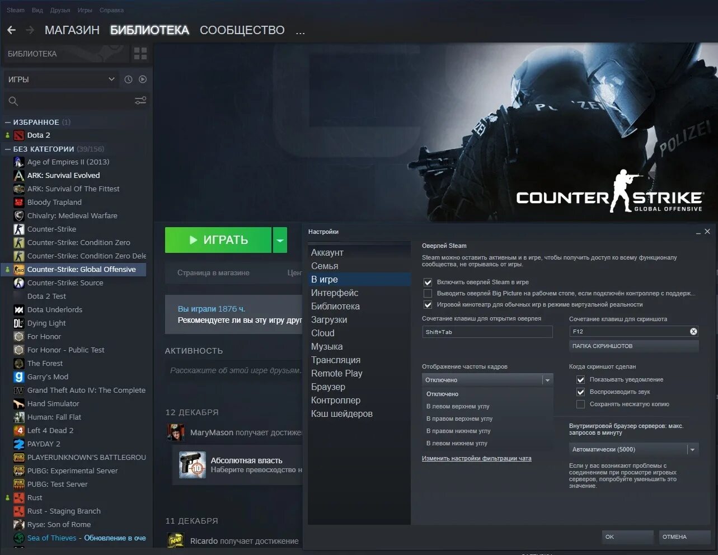The width and height of the screenshot is (718, 555).
Task: Open Автоматически (5000) server browser dropdown
Action: (633, 449)
